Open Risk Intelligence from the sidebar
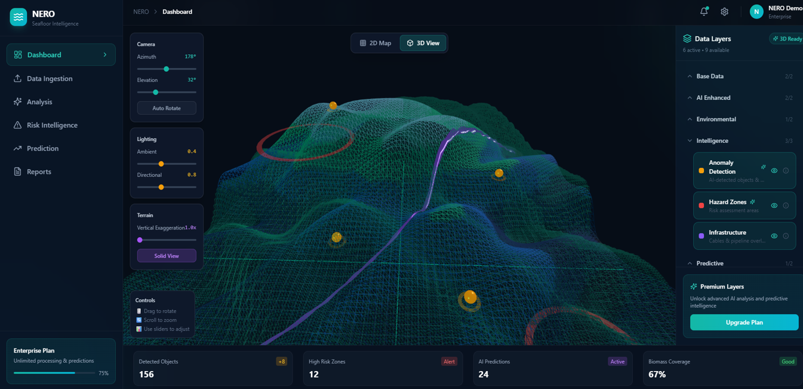The width and height of the screenshot is (803, 389). point(53,125)
